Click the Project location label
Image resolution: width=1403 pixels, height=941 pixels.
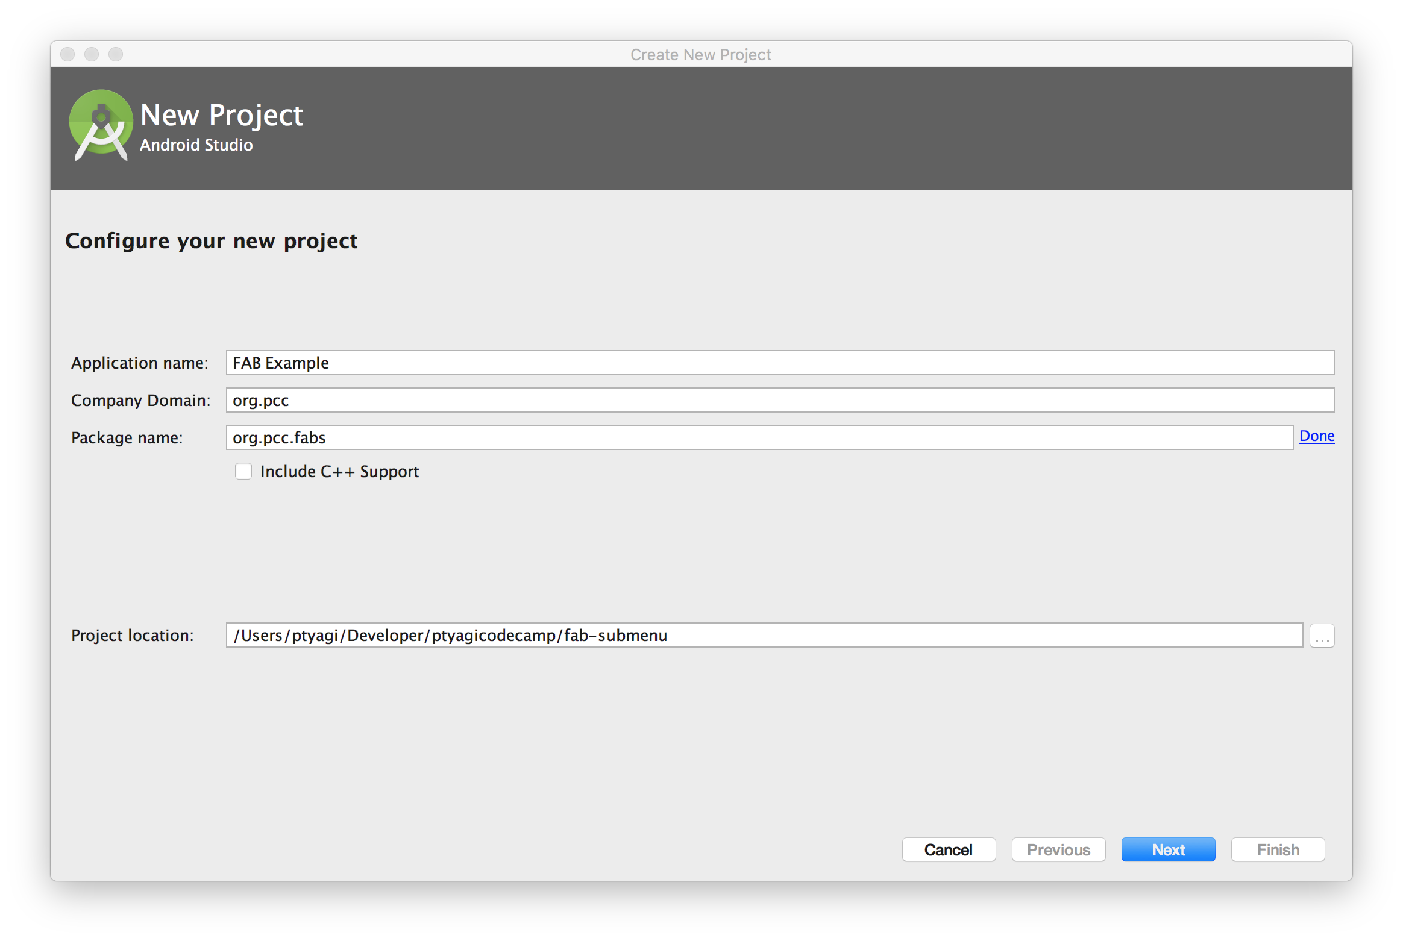(x=132, y=636)
